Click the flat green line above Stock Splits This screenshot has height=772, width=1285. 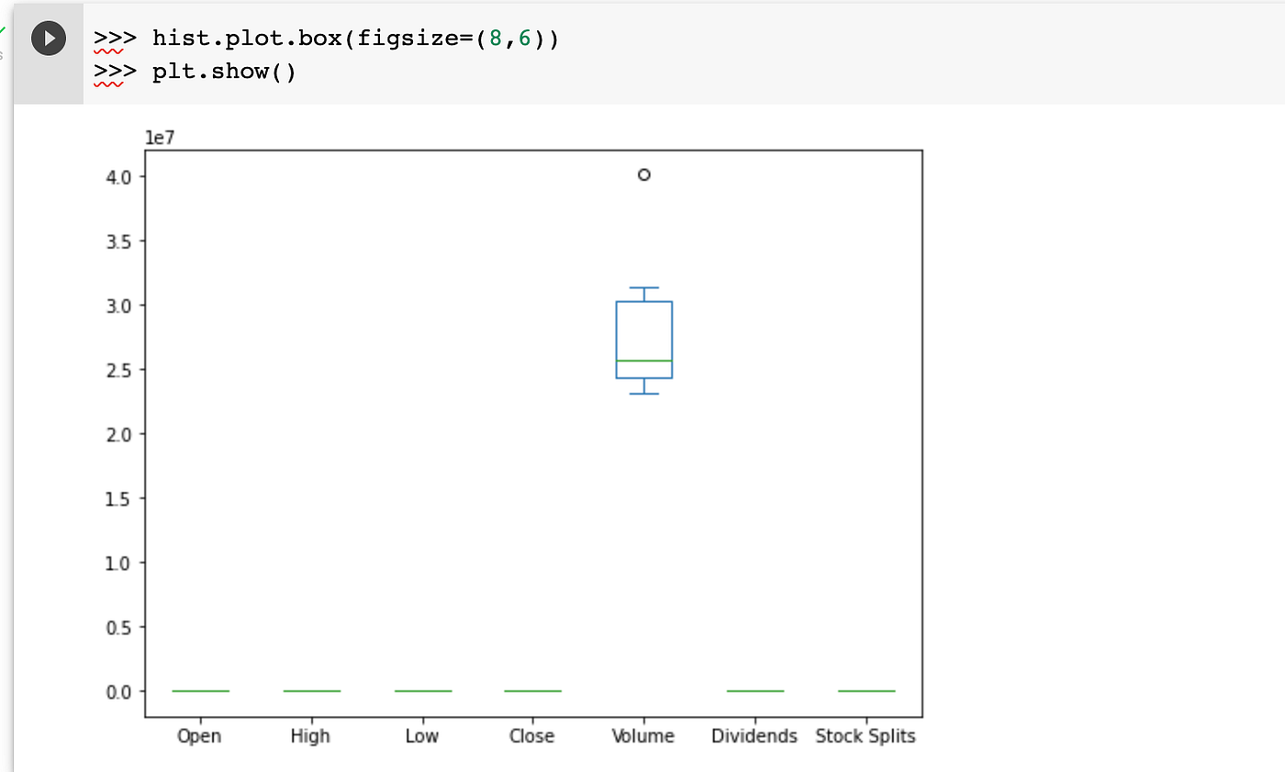point(865,690)
